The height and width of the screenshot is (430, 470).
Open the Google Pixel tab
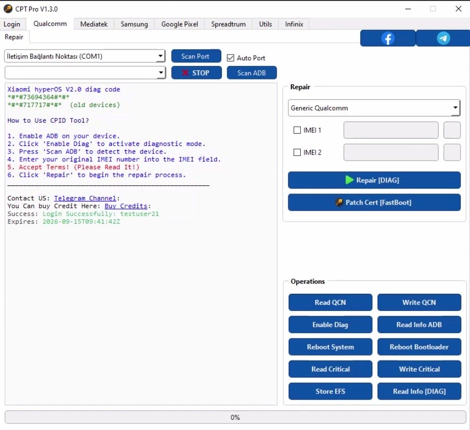click(180, 24)
